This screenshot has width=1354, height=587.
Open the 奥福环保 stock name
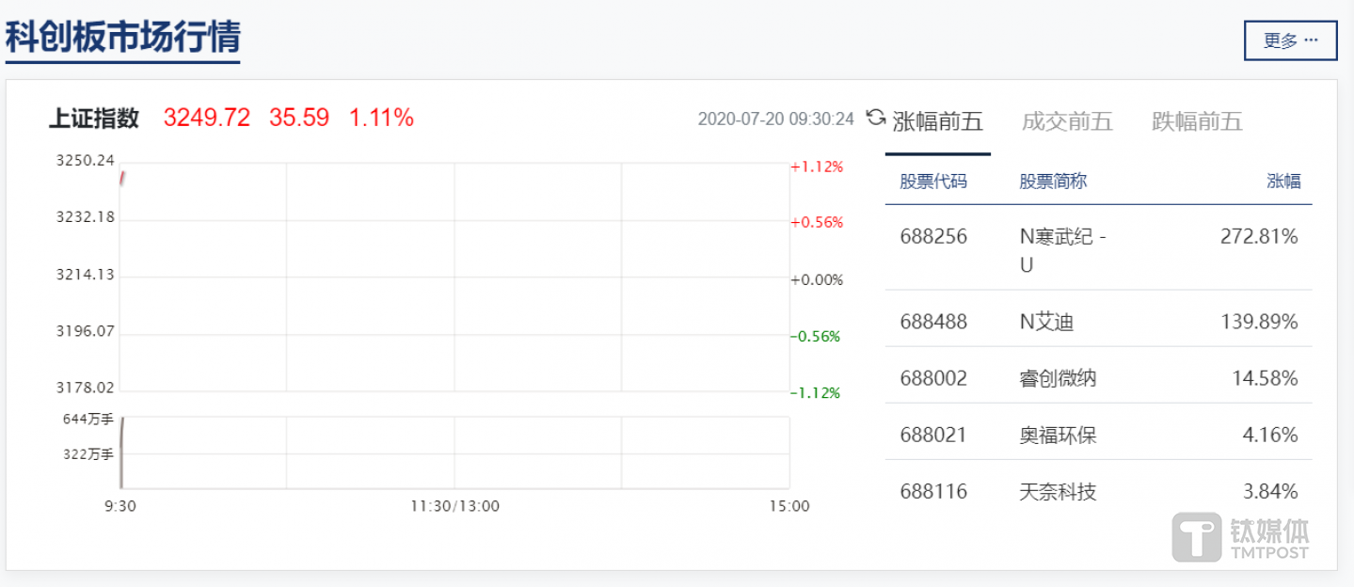coord(1058,436)
